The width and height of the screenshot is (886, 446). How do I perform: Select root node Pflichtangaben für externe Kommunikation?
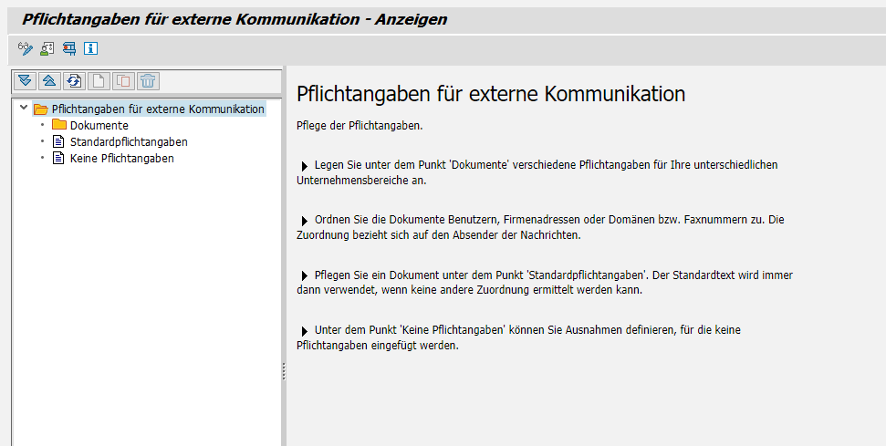tap(157, 109)
